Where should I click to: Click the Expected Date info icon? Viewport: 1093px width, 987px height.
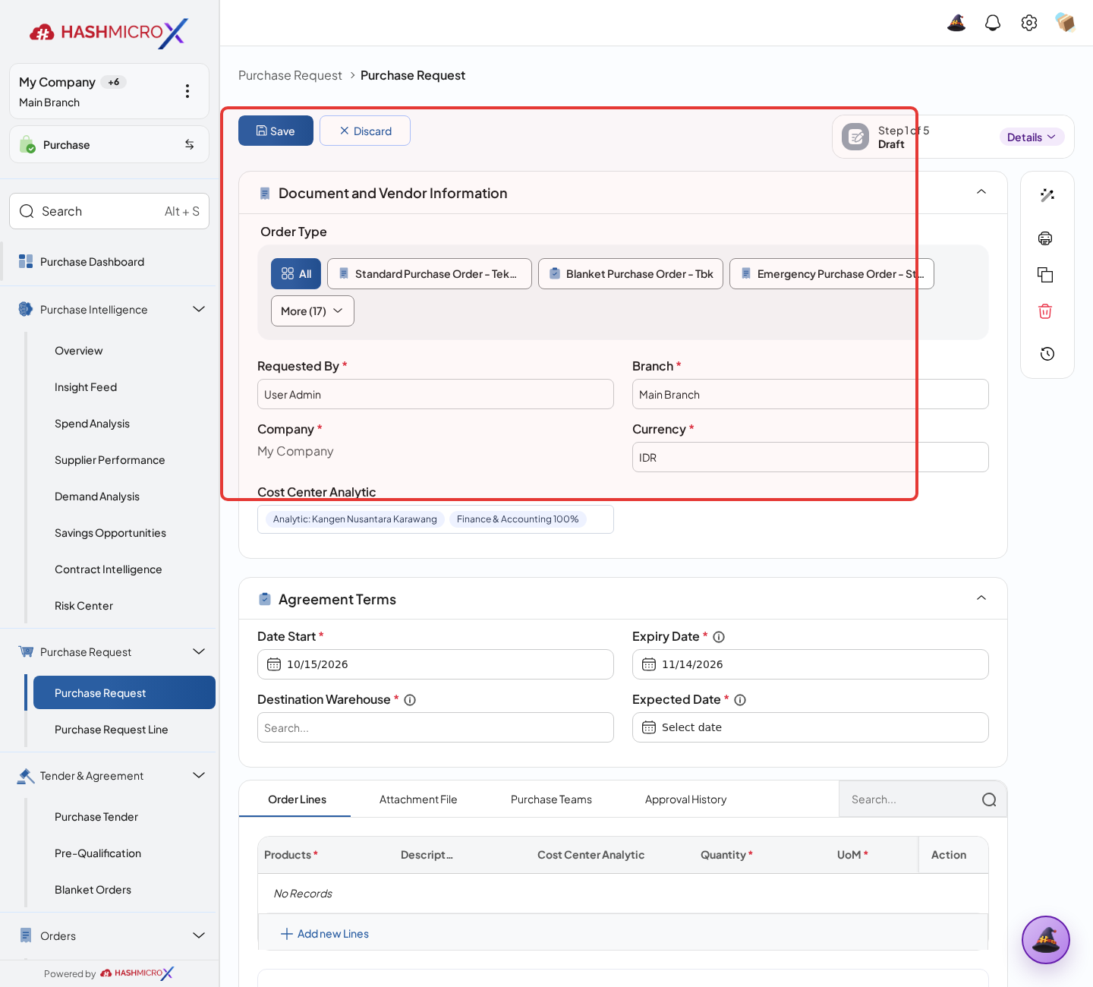pos(740,700)
